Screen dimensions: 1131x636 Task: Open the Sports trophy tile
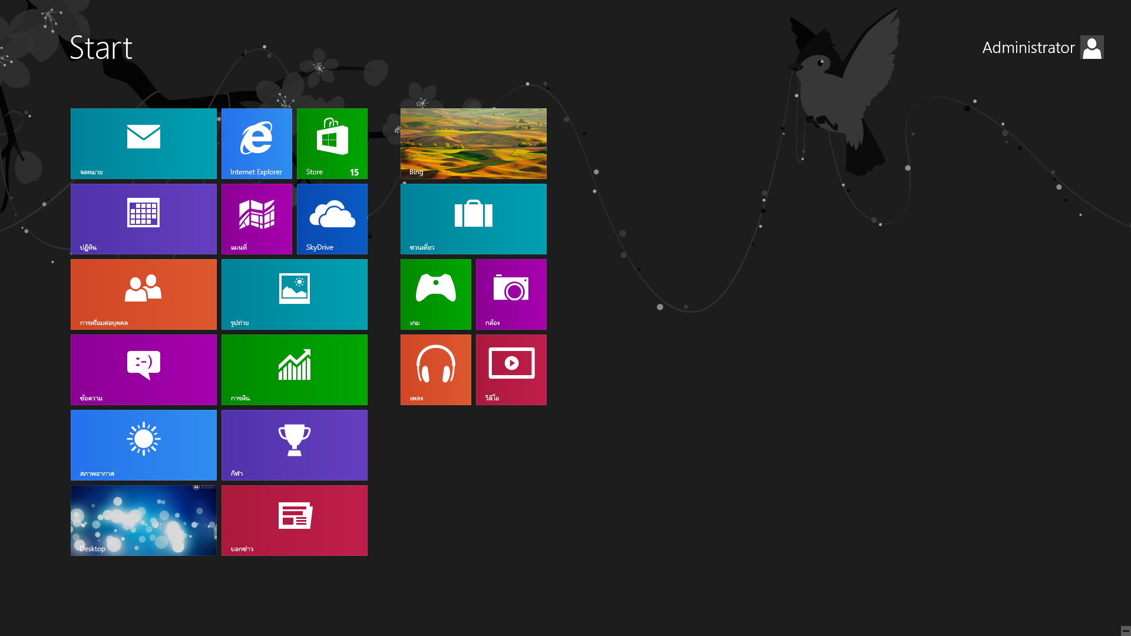(294, 445)
